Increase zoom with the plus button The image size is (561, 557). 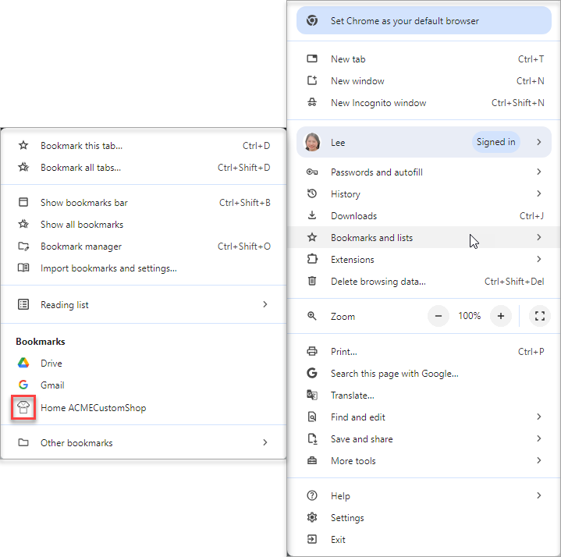tap(501, 316)
